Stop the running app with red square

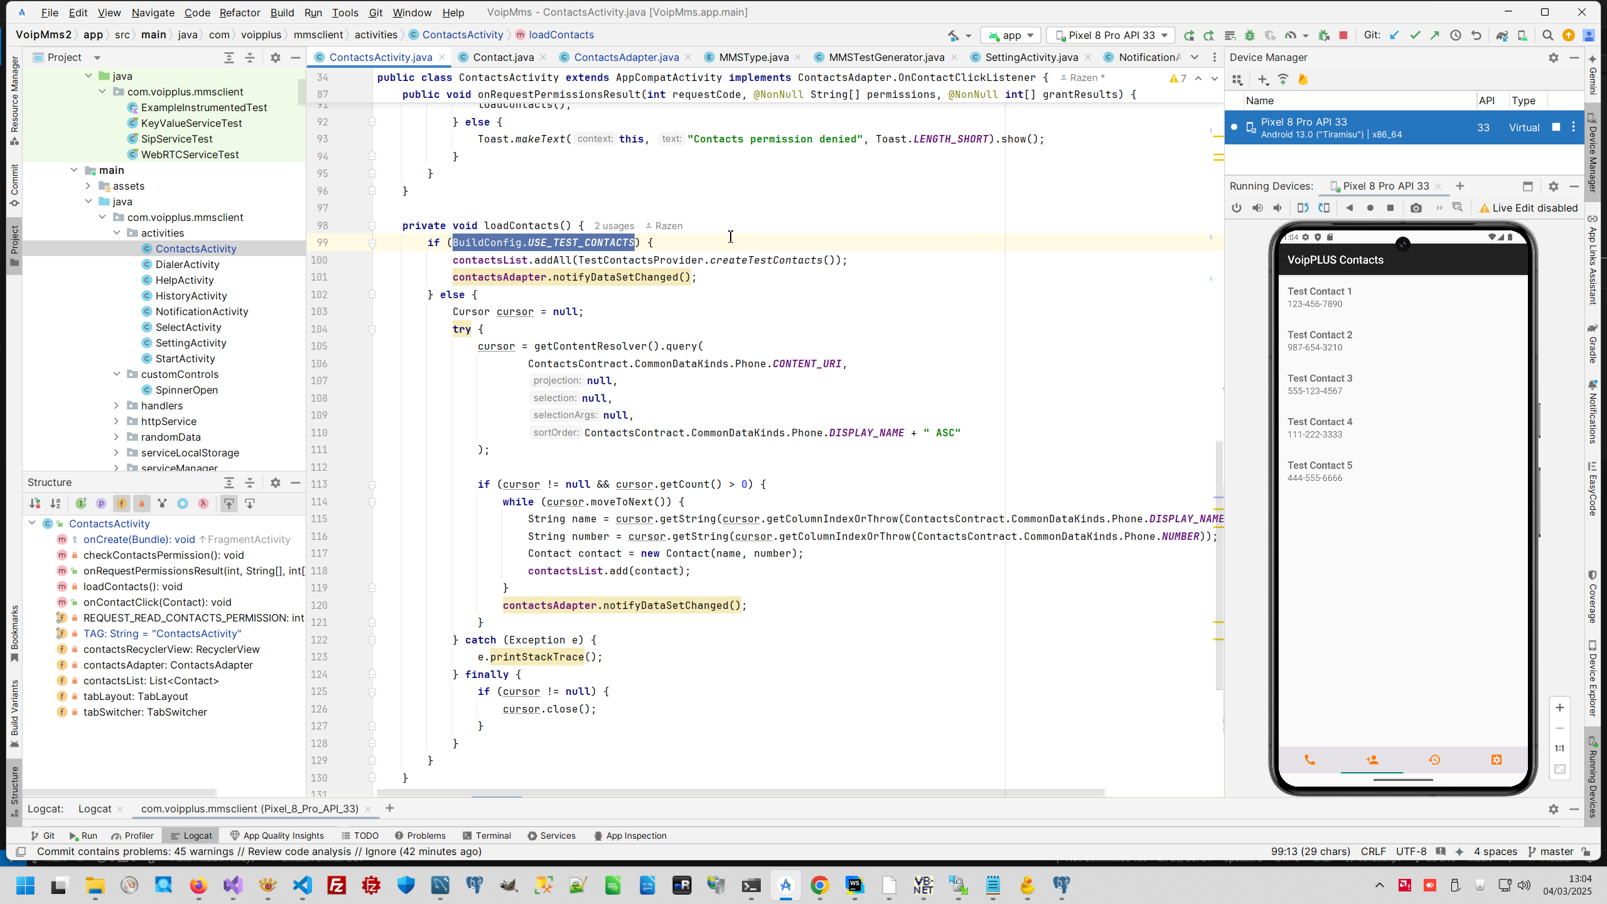[1343, 36]
